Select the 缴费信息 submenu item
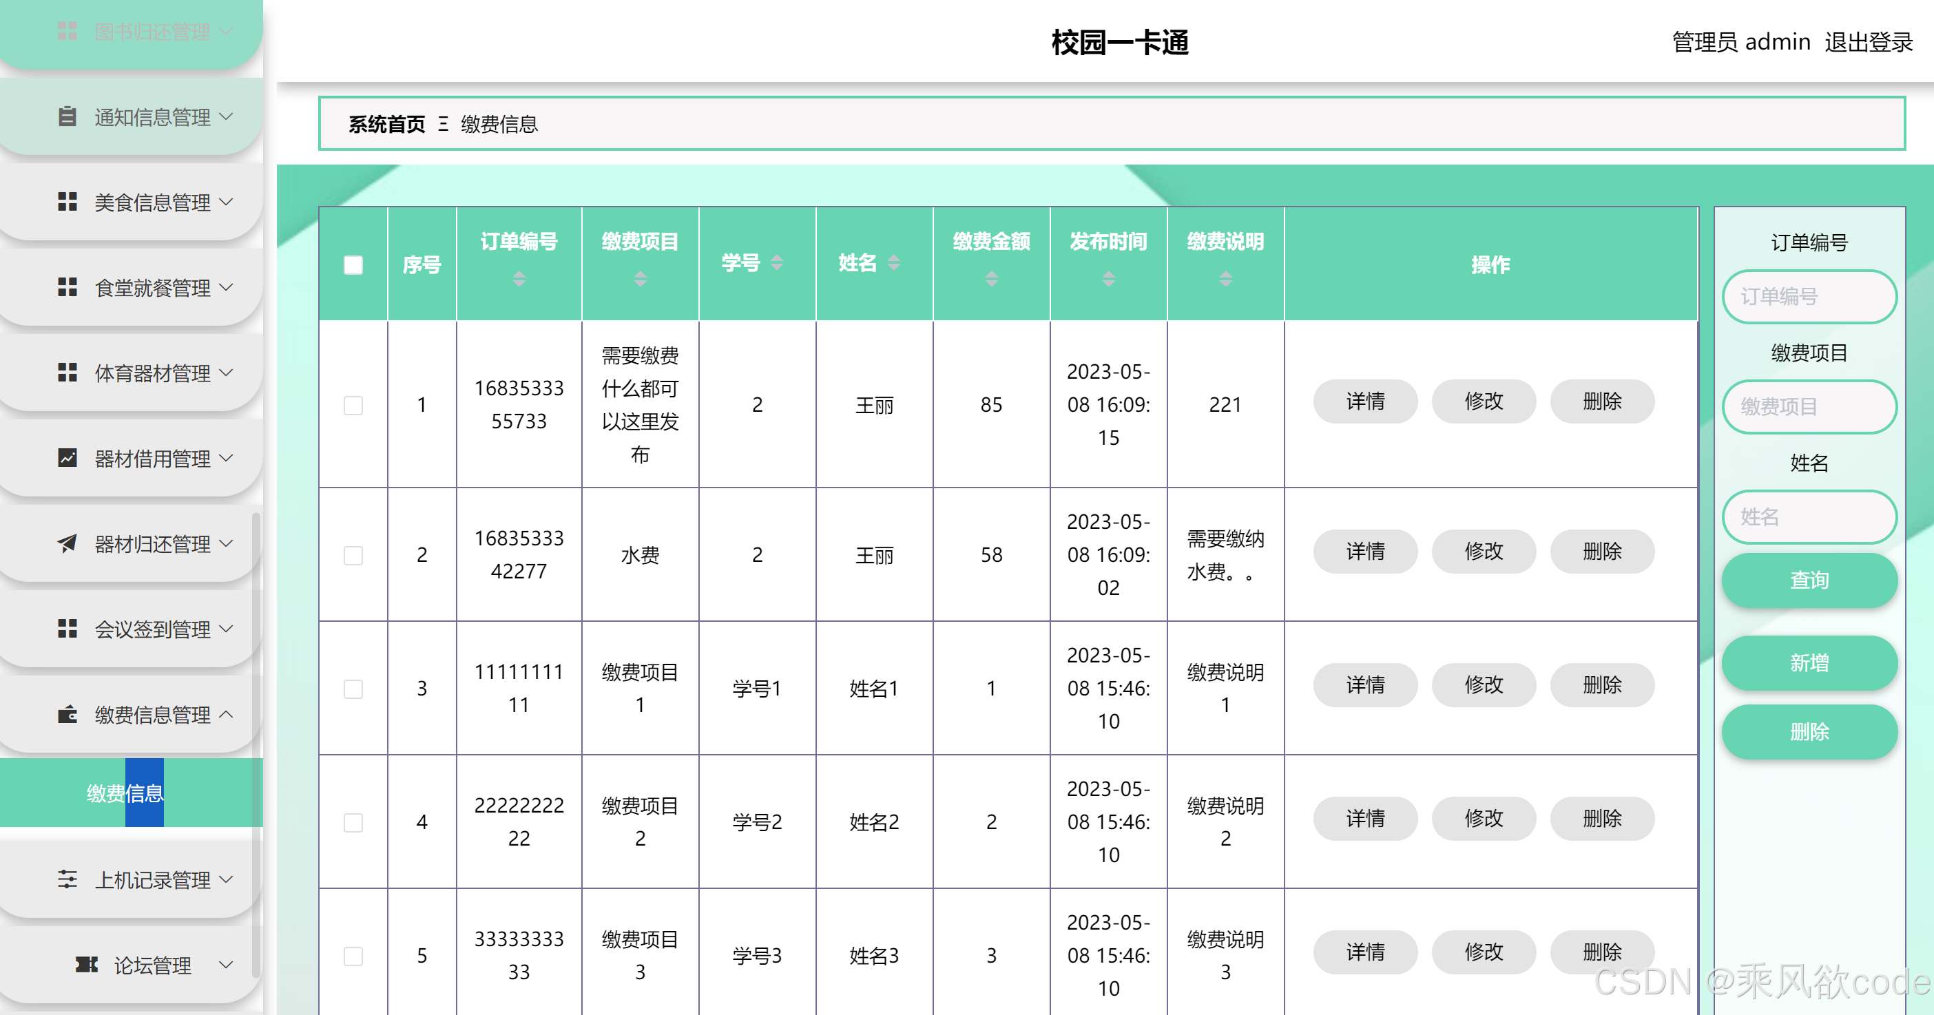1934x1015 pixels. pos(125,793)
